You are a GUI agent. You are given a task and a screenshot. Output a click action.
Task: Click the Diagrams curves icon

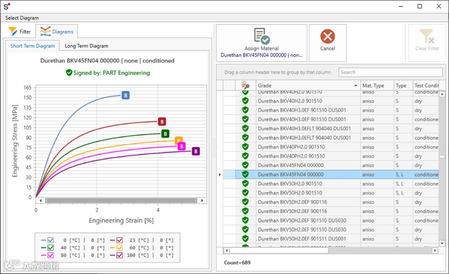pyautogui.click(x=45, y=31)
